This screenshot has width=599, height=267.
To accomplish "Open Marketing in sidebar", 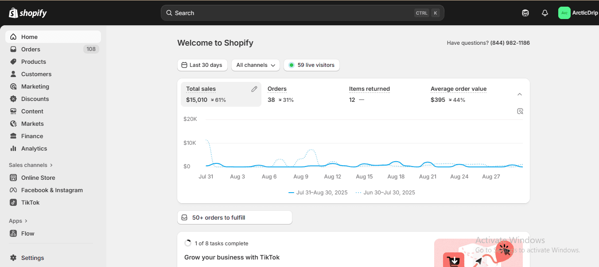I will click(53, 86).
